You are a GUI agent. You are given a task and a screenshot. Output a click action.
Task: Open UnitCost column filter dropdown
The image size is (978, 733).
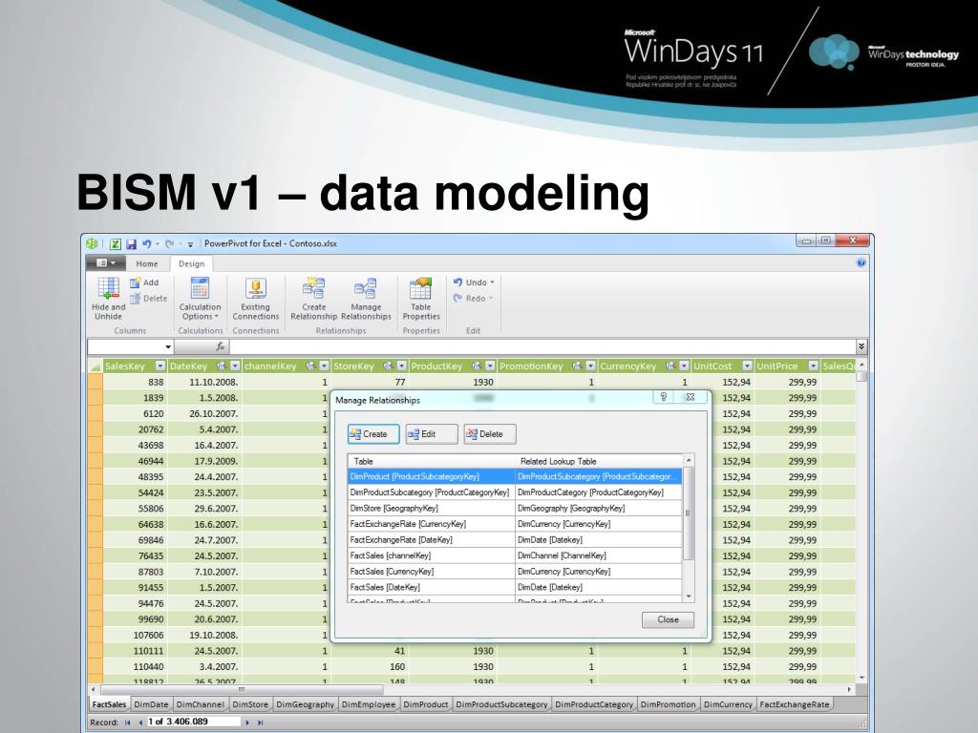tap(747, 366)
